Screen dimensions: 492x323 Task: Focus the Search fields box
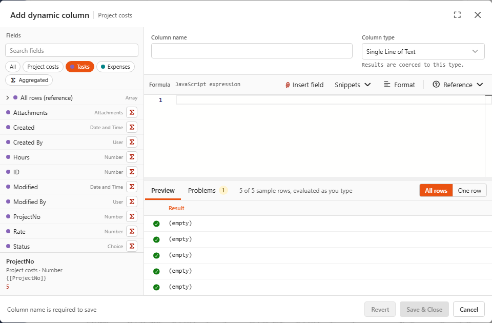(x=72, y=51)
